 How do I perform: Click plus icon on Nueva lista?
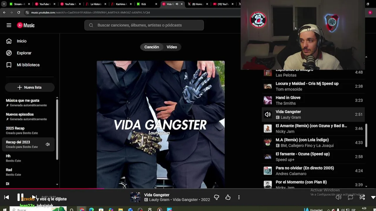tap(20, 87)
